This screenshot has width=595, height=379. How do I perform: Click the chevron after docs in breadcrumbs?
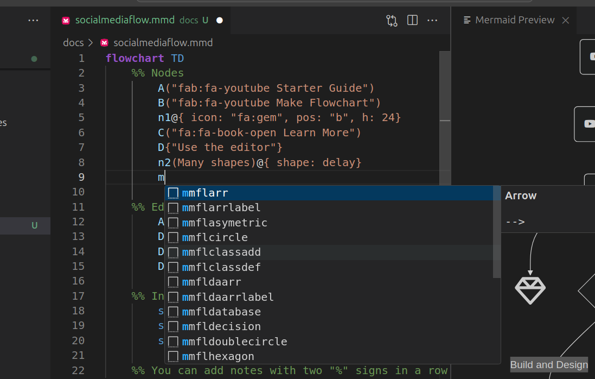pyautogui.click(x=91, y=42)
